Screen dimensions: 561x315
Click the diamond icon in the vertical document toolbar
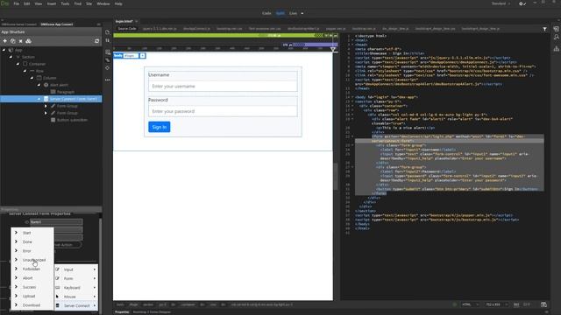click(x=108, y=68)
